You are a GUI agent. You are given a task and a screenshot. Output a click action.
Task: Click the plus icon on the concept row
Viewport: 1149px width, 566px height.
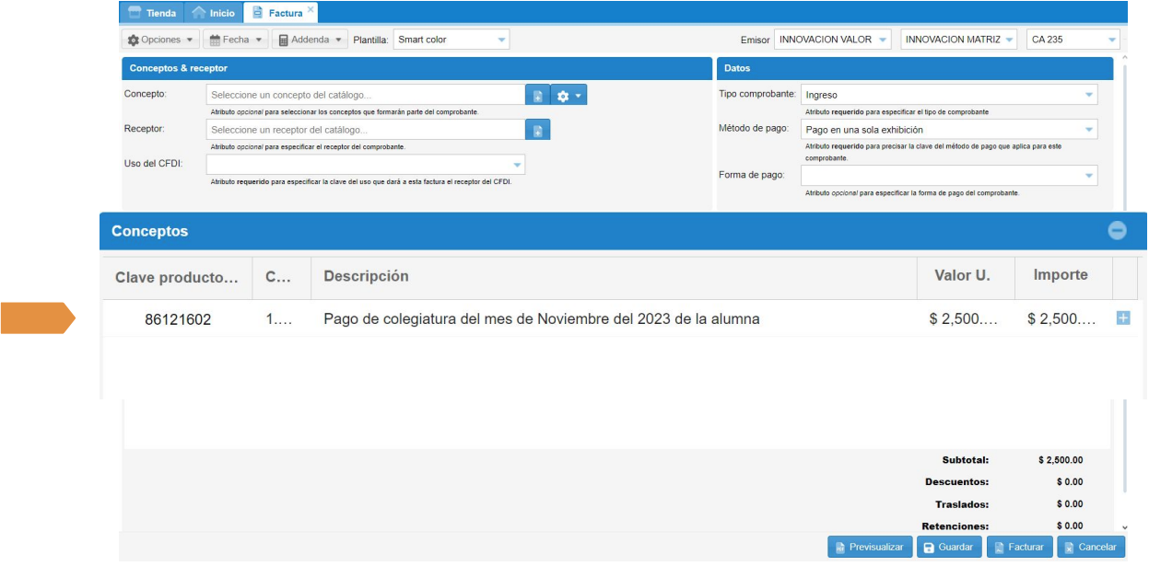(x=1123, y=318)
